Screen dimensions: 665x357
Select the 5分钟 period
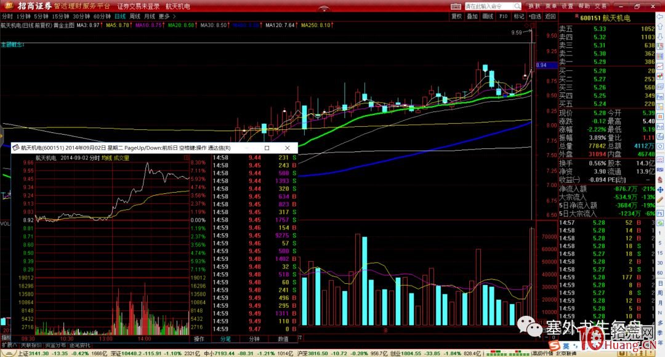(41, 17)
